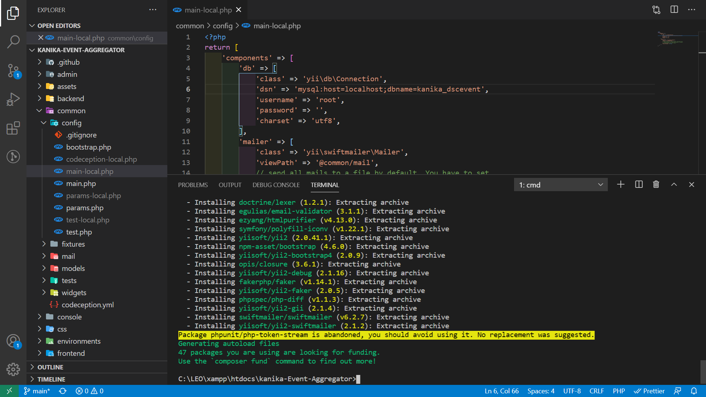Open notifications bell in status bar
Image resolution: width=706 pixels, height=397 pixels.
pos(694,391)
